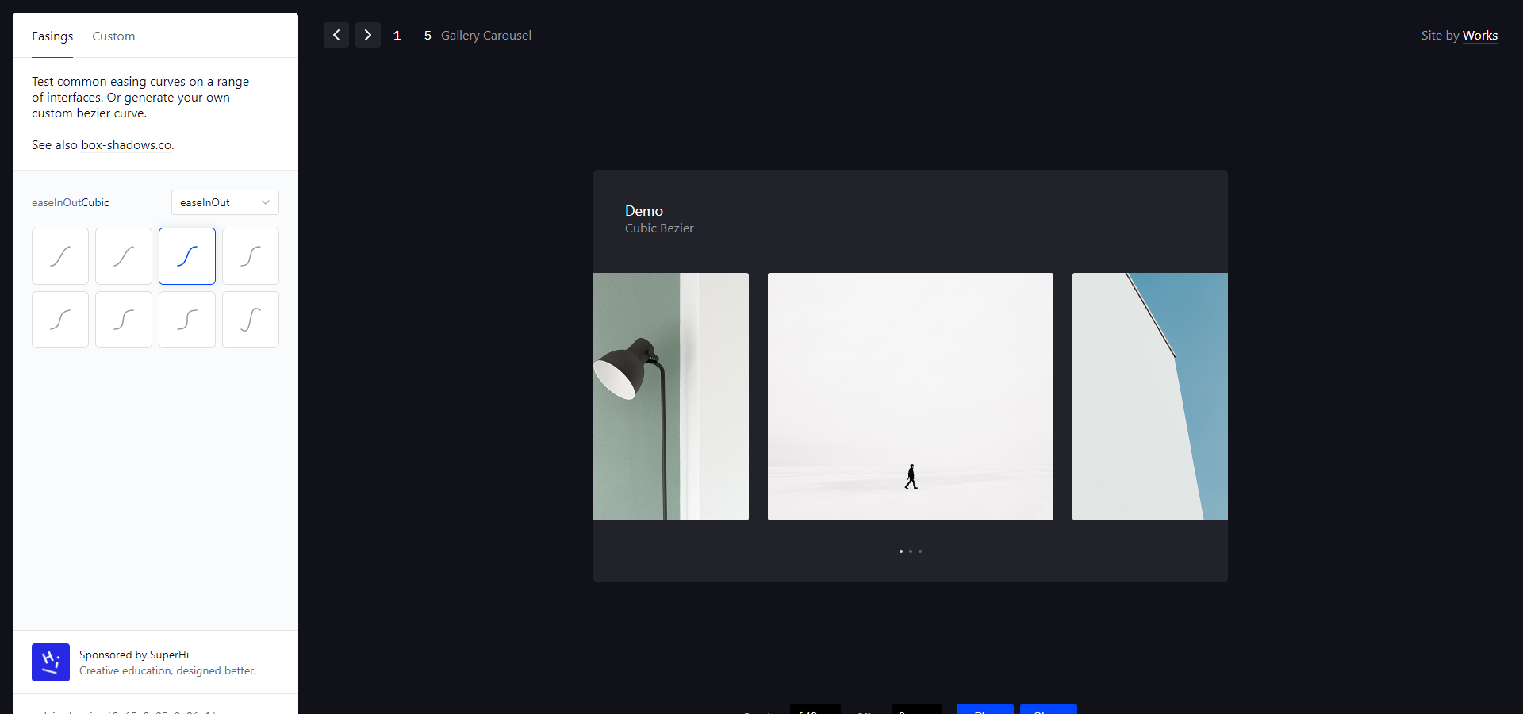Switch to the Easings tab

click(52, 36)
